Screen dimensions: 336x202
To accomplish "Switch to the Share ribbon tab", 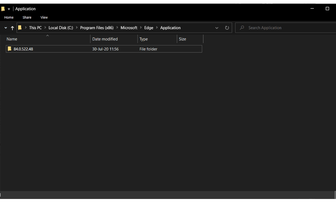I will click(x=27, y=17).
